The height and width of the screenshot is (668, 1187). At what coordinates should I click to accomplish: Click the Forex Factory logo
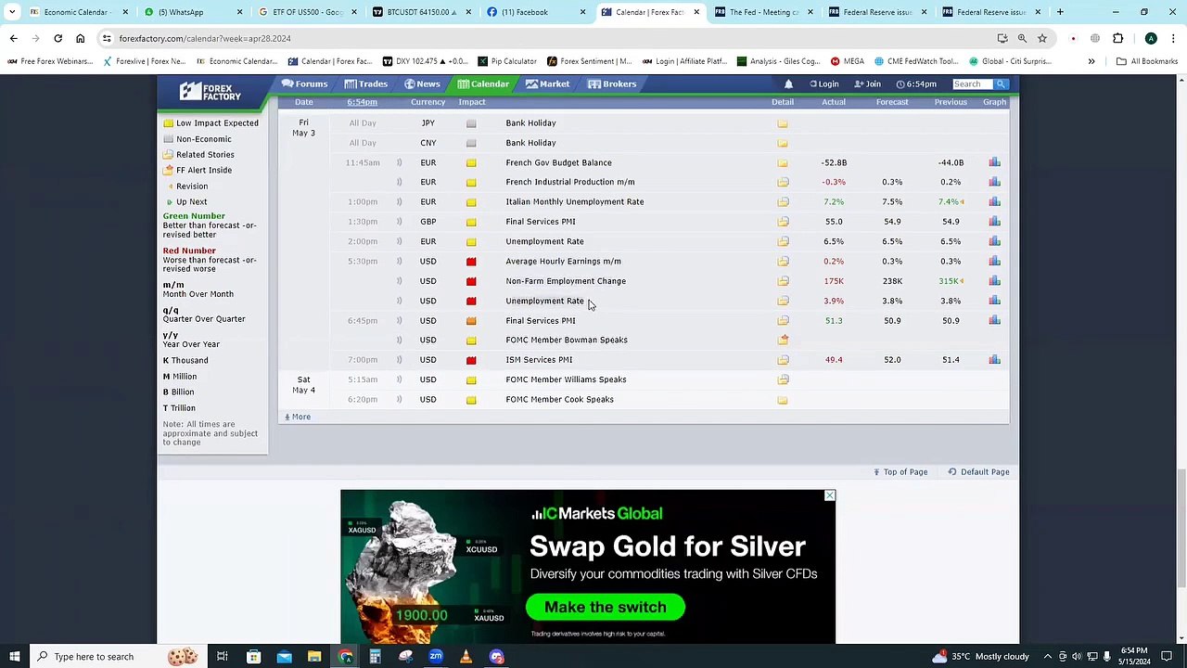click(x=211, y=91)
